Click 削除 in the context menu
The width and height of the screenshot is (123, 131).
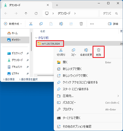99,52
